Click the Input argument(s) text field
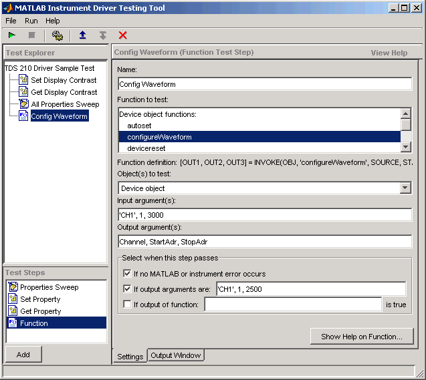426x380 pixels. pos(264,215)
